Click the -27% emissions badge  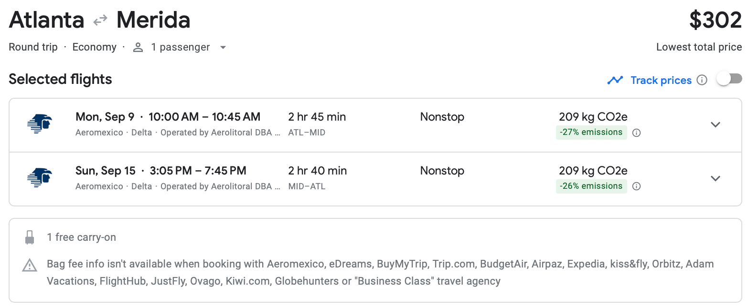590,132
